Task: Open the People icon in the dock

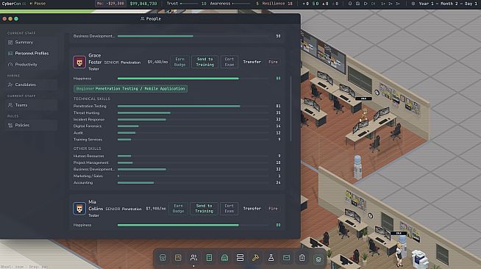Action: 193,258
